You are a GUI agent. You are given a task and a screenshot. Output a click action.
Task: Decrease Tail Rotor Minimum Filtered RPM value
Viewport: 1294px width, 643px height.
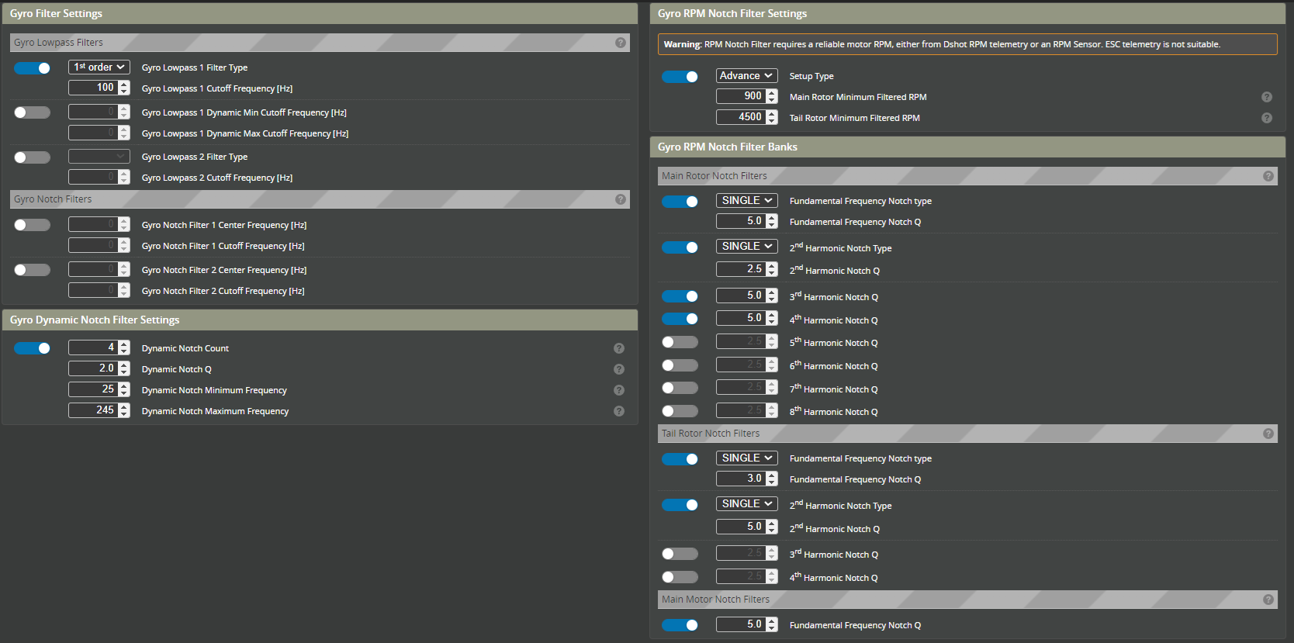[771, 121]
